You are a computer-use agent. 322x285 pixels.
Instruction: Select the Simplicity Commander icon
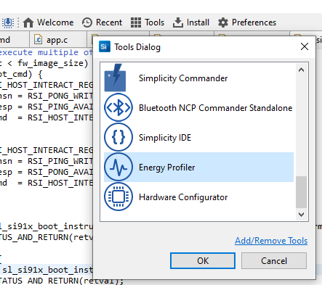click(x=116, y=78)
